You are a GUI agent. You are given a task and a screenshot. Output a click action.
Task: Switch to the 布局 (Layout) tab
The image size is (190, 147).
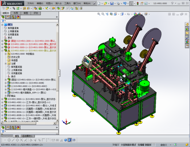(16, 13)
